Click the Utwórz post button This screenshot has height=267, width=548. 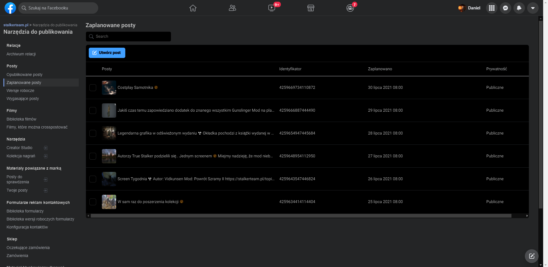[107, 53]
